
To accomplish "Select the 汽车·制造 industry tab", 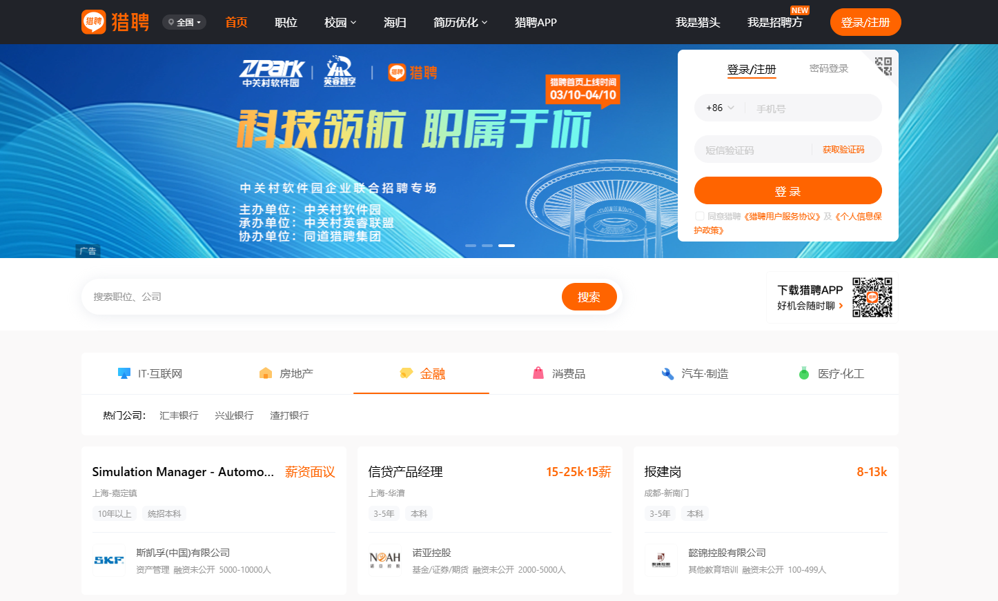I will click(x=694, y=373).
